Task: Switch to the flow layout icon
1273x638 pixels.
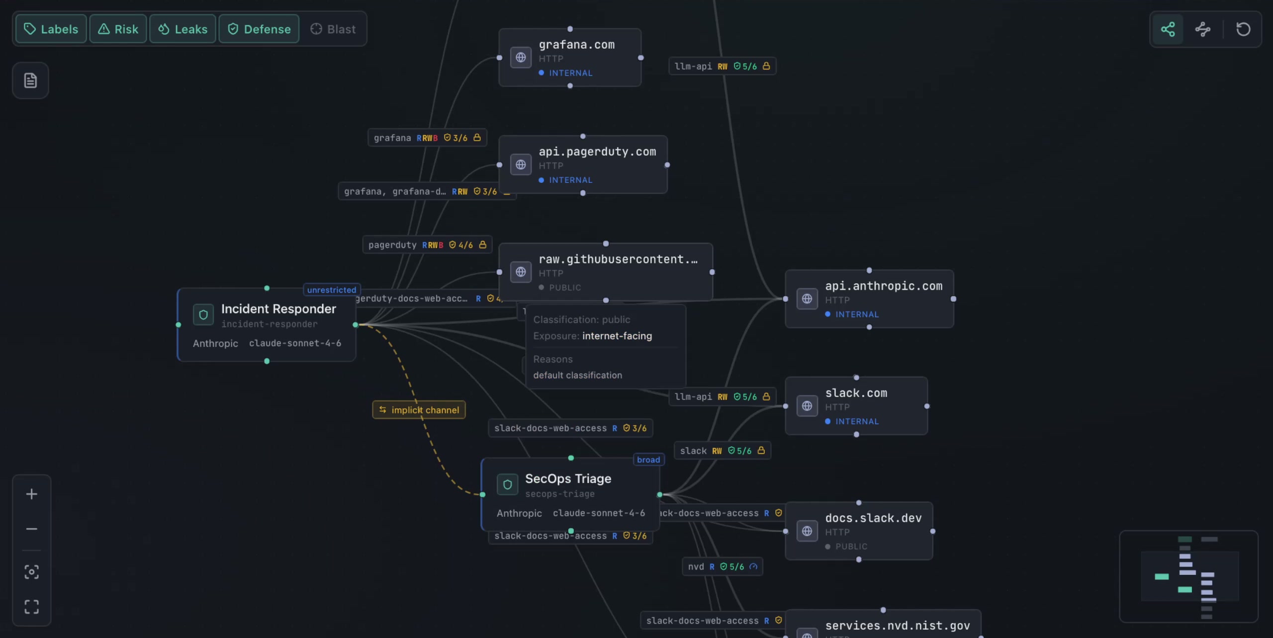Action: tap(1202, 29)
